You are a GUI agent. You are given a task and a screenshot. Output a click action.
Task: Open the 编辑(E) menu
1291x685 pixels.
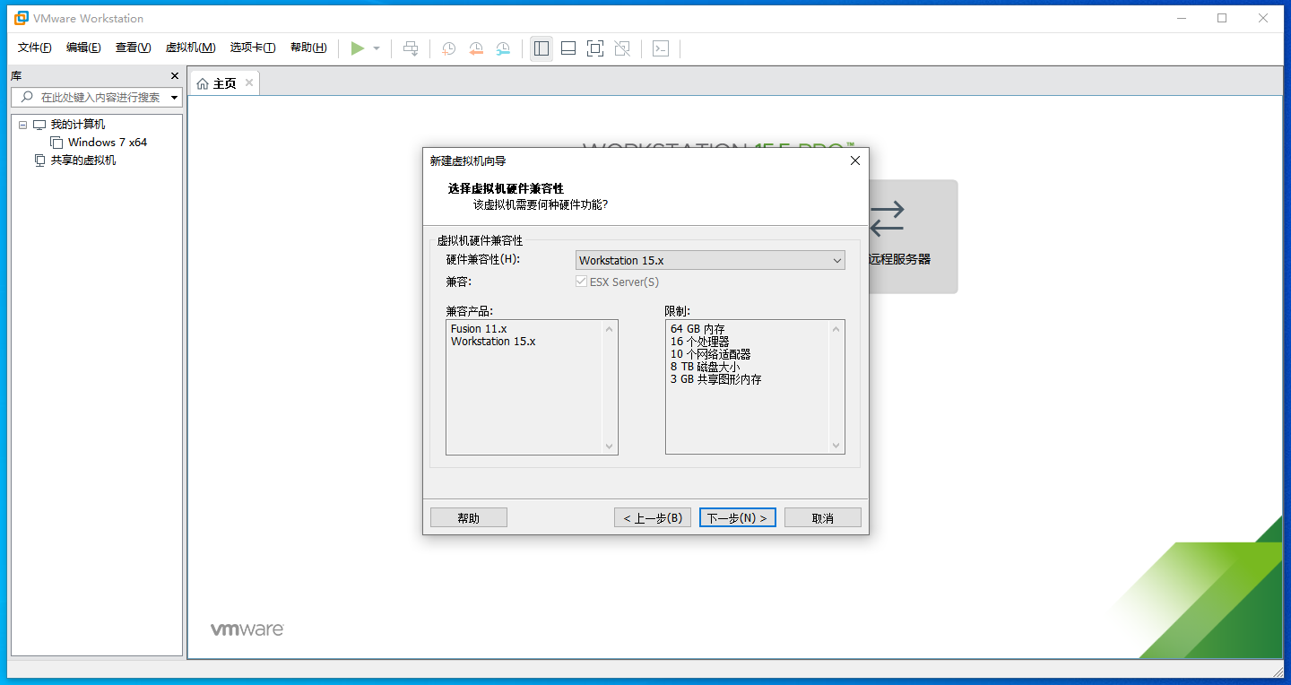tap(83, 48)
